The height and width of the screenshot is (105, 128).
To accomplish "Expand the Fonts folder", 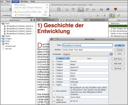I will 1,41.
